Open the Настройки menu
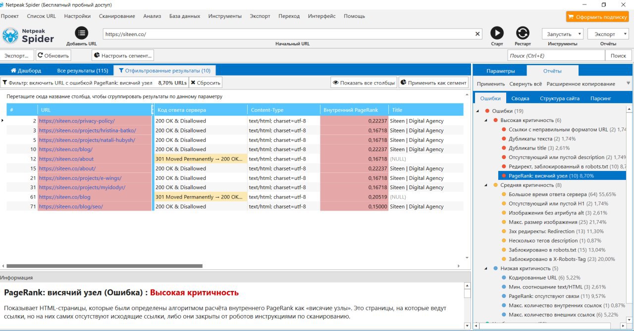Image resolution: width=634 pixels, height=331 pixels. [x=77, y=16]
